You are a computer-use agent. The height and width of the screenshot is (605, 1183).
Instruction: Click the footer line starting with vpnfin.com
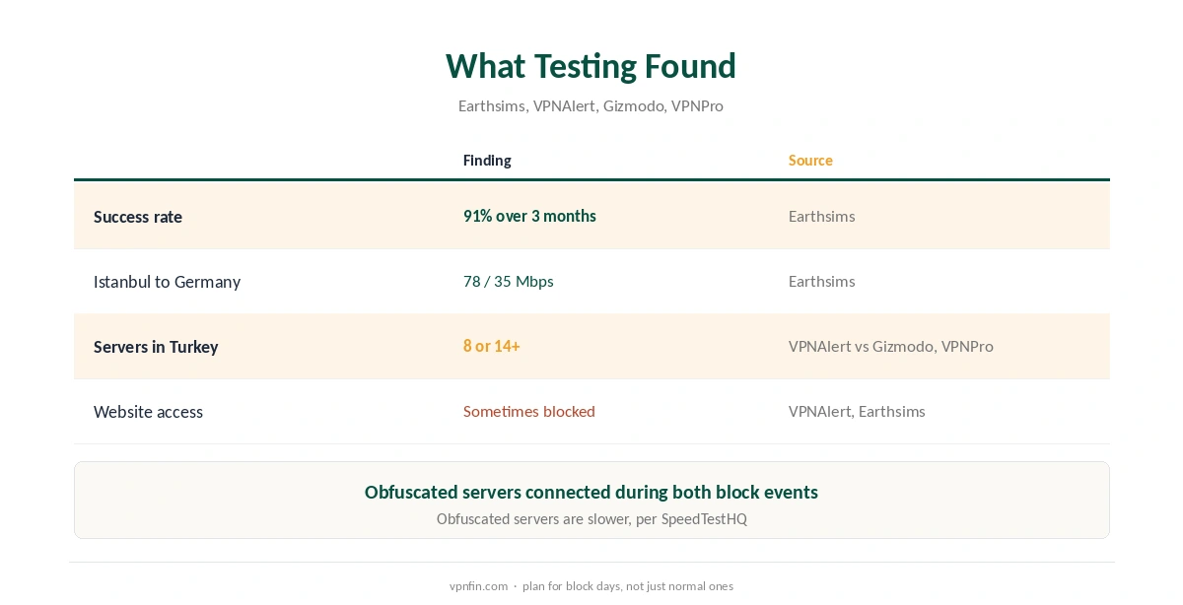pyautogui.click(x=591, y=585)
